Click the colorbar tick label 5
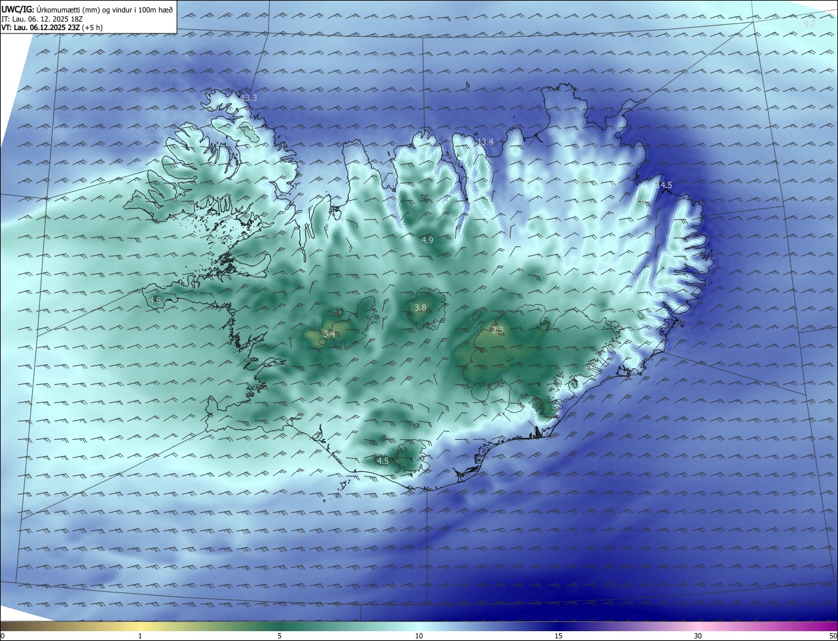Image resolution: width=838 pixels, height=641 pixels. tap(280, 636)
